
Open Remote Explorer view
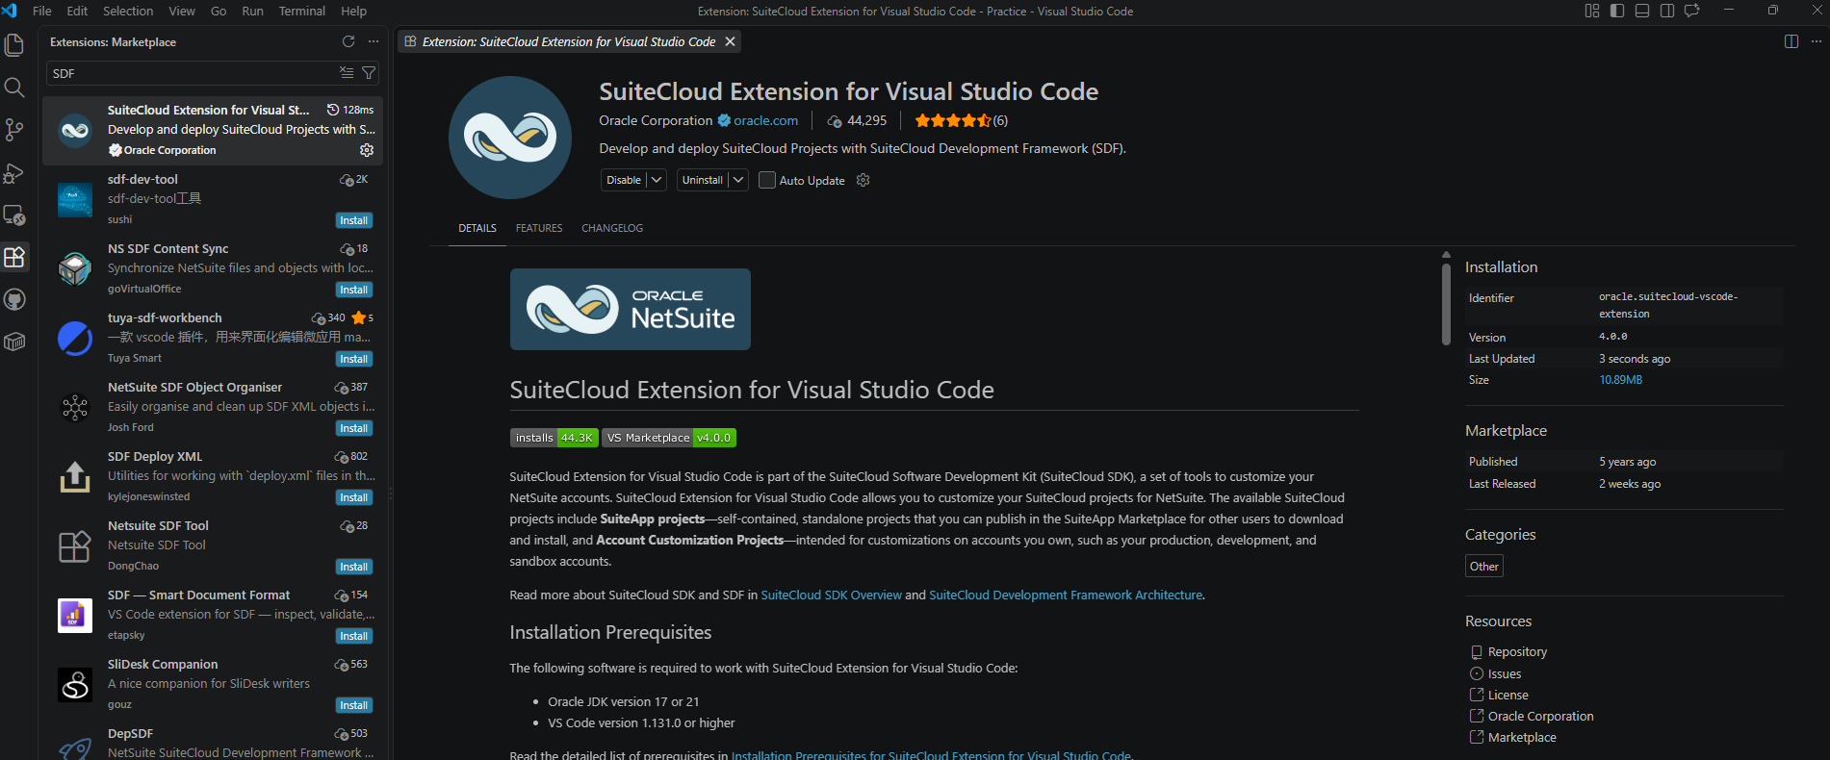[x=14, y=215]
